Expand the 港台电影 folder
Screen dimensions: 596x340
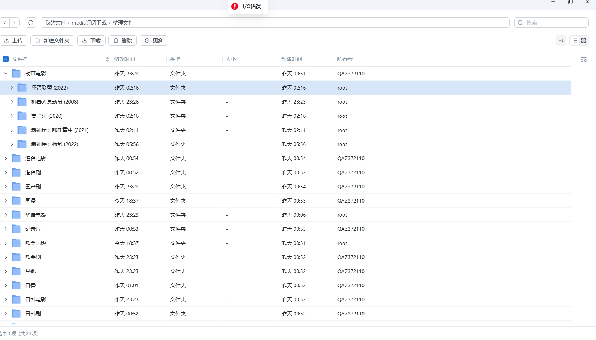pyautogui.click(x=6, y=158)
